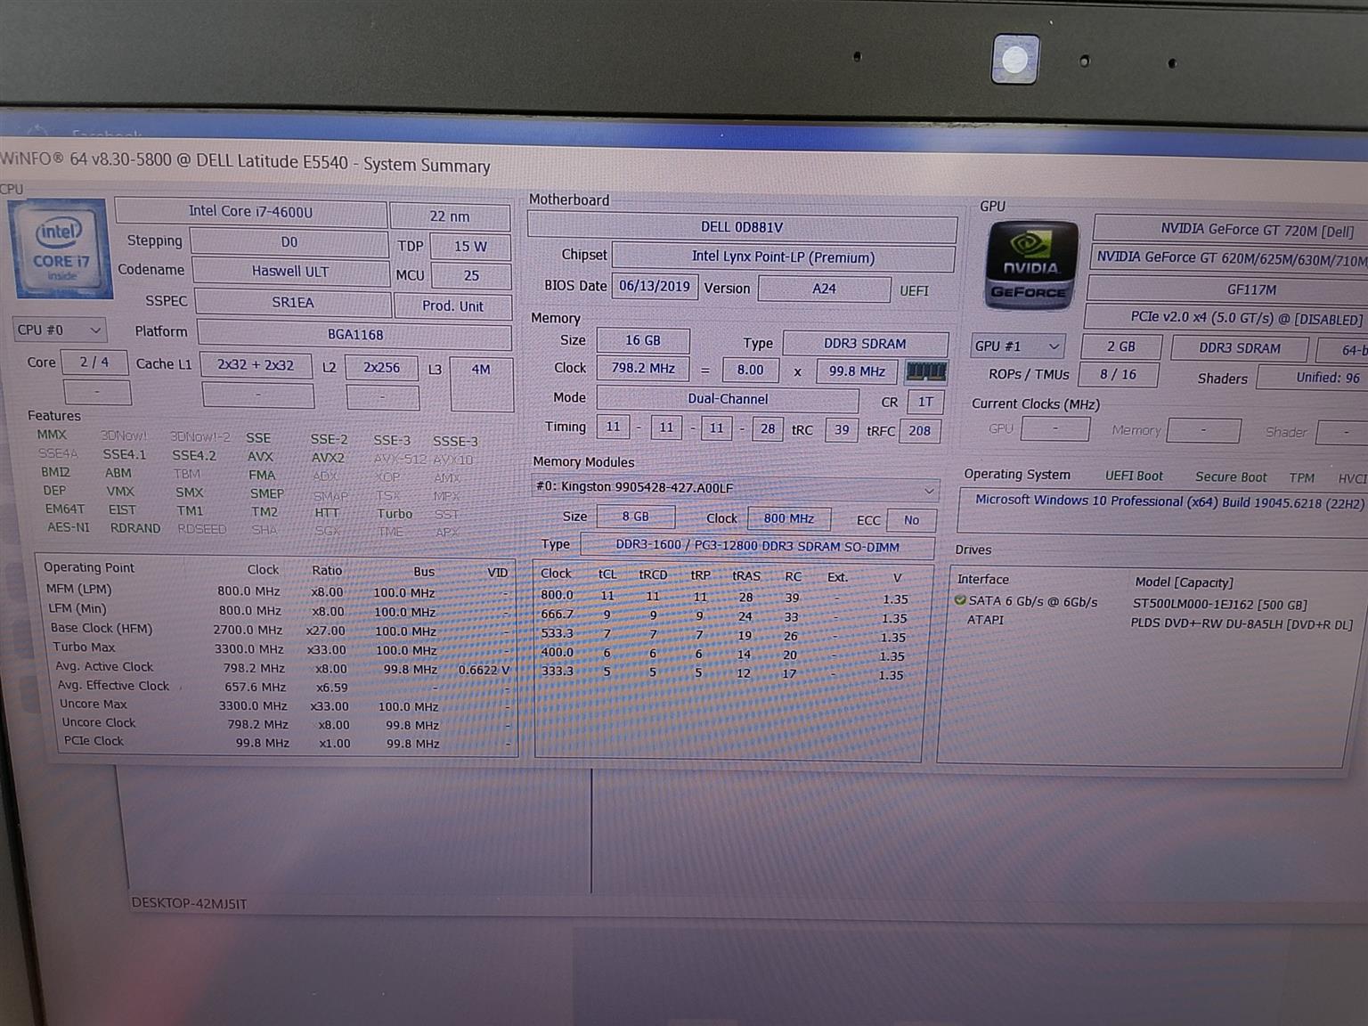1368x1026 pixels.
Task: Select the ST500LM000 drive entry
Action: click(x=1218, y=604)
